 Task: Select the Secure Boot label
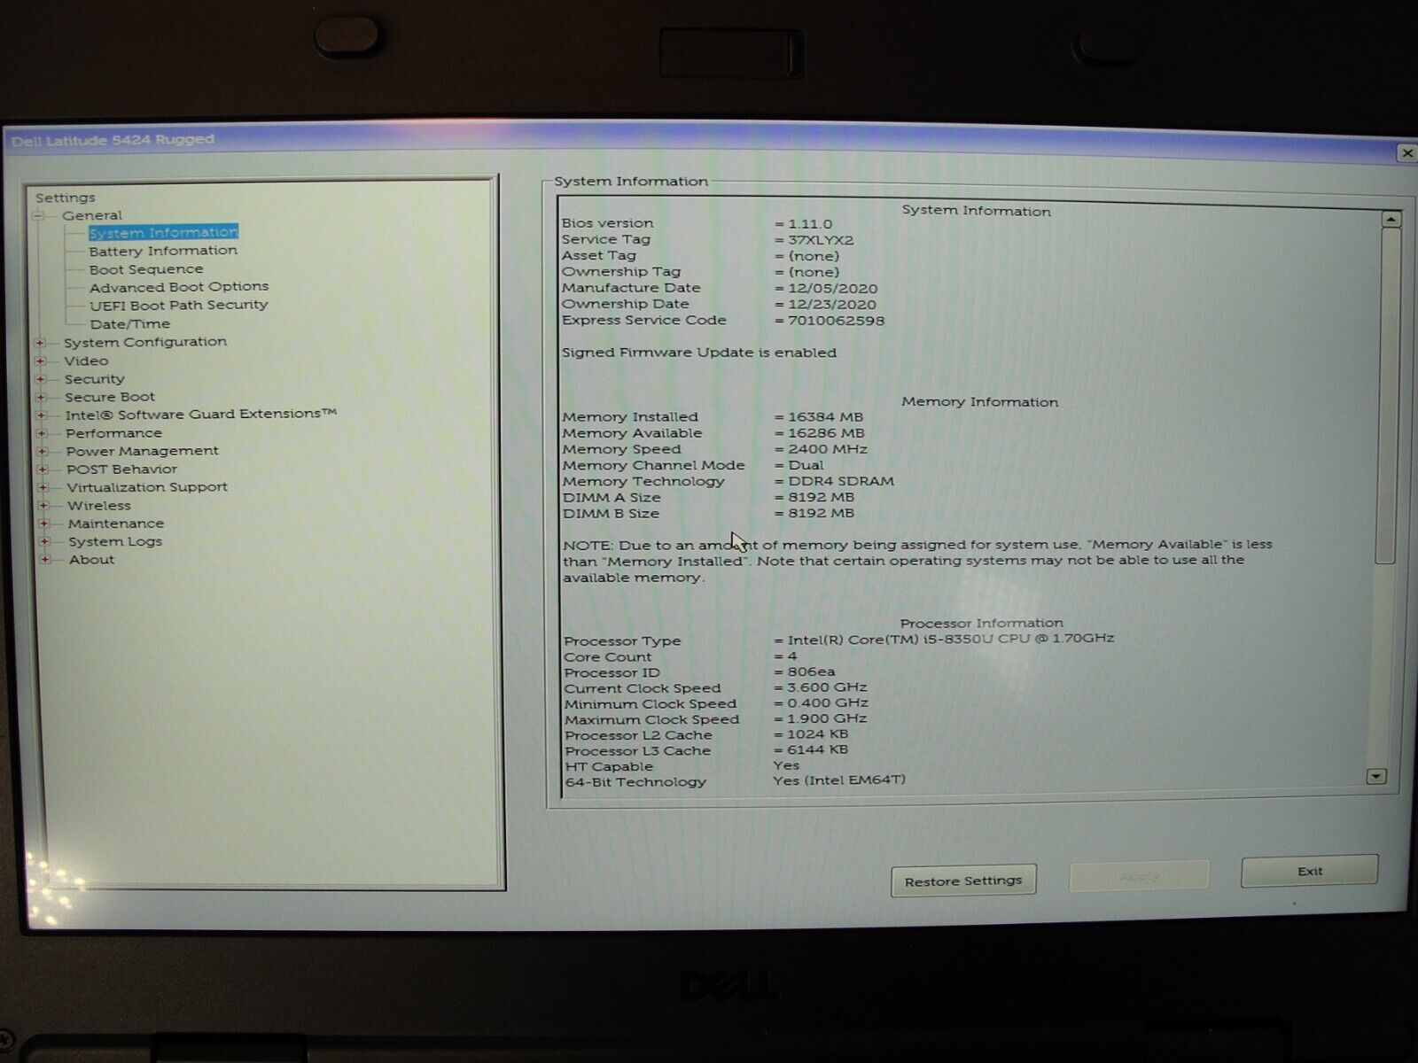coord(110,397)
